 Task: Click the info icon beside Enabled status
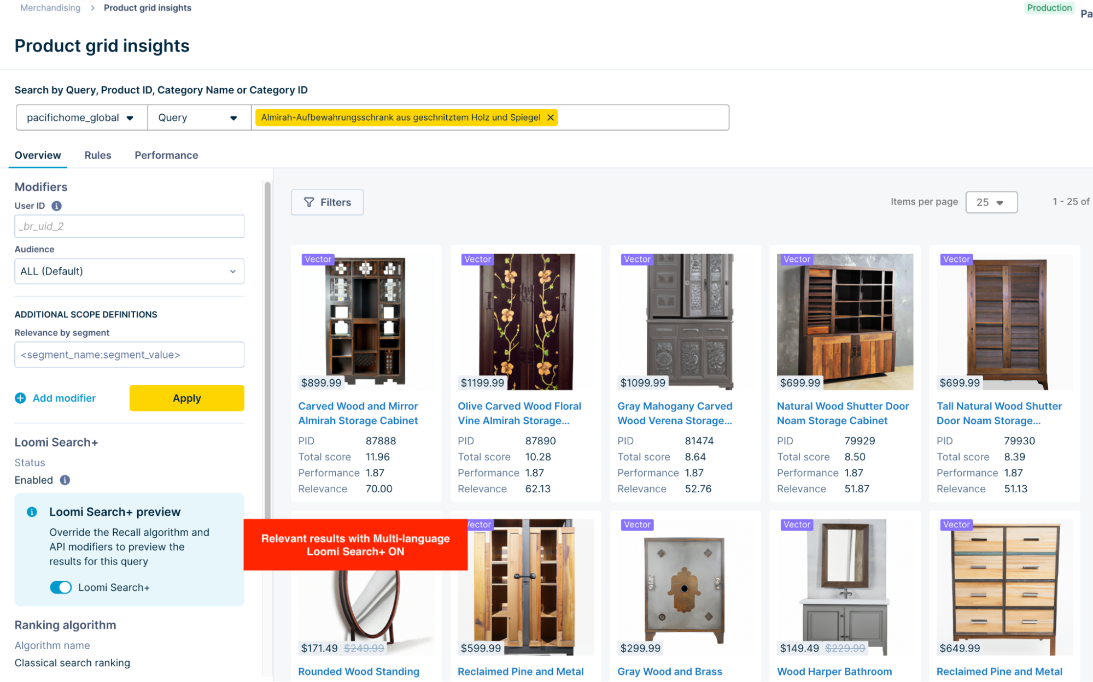tap(65, 480)
